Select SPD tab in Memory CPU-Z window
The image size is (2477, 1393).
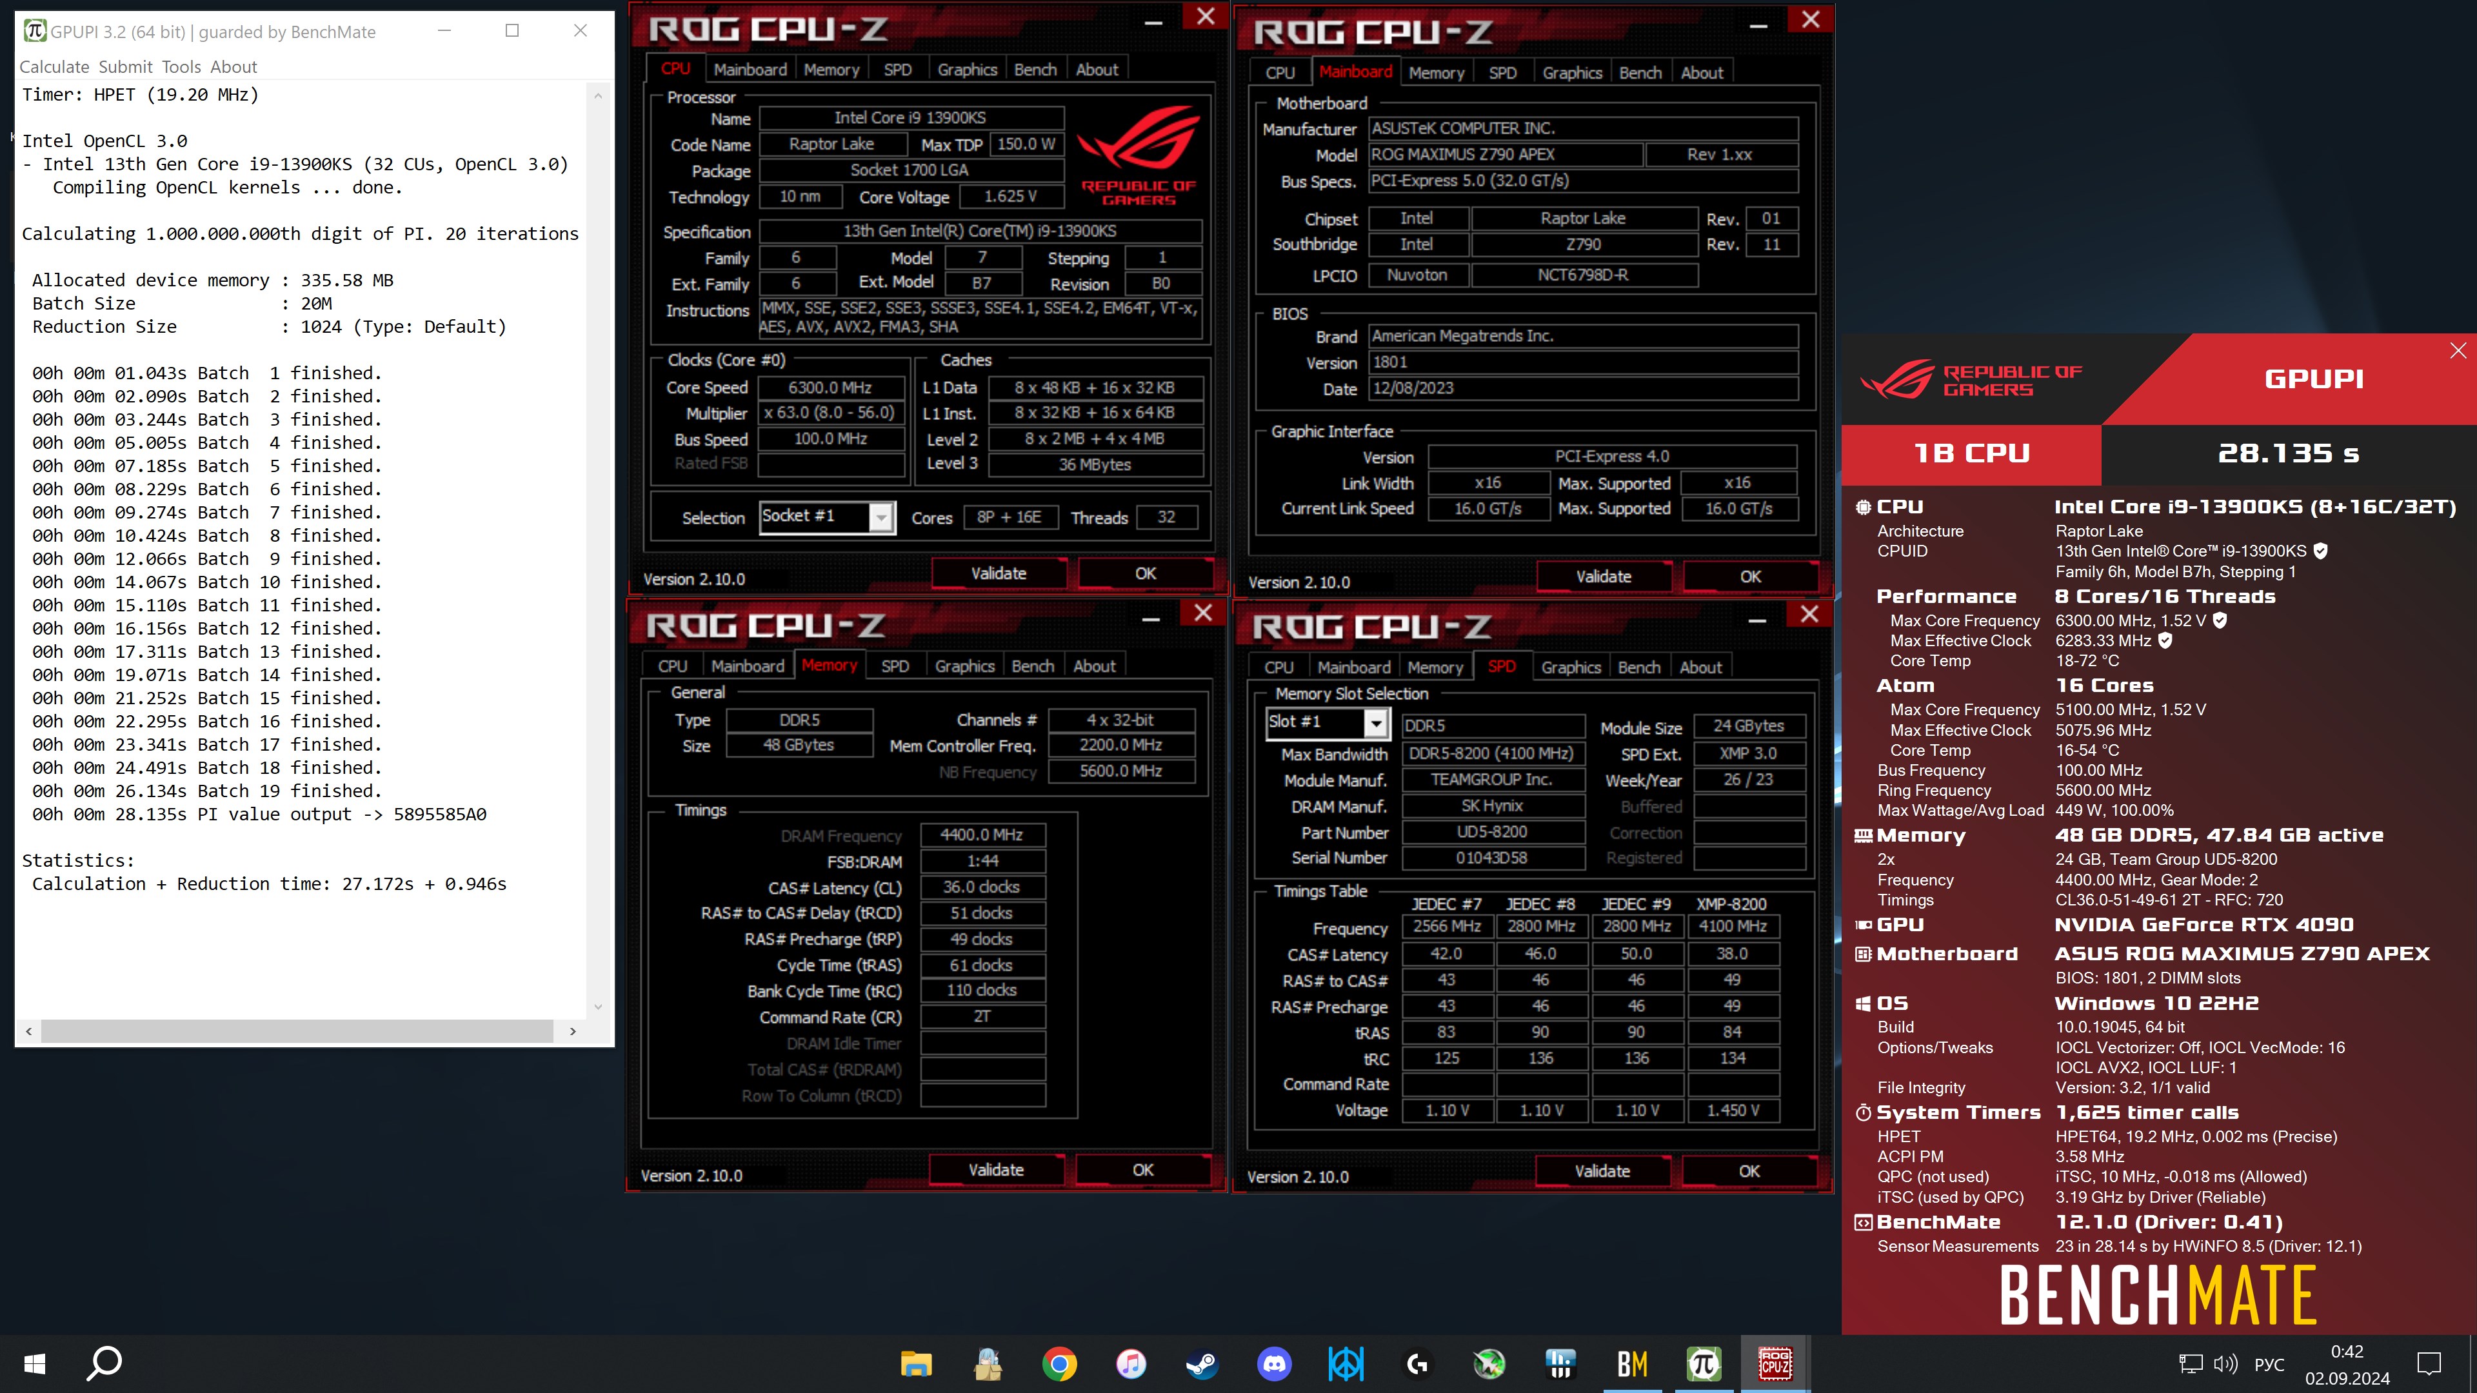tap(894, 666)
